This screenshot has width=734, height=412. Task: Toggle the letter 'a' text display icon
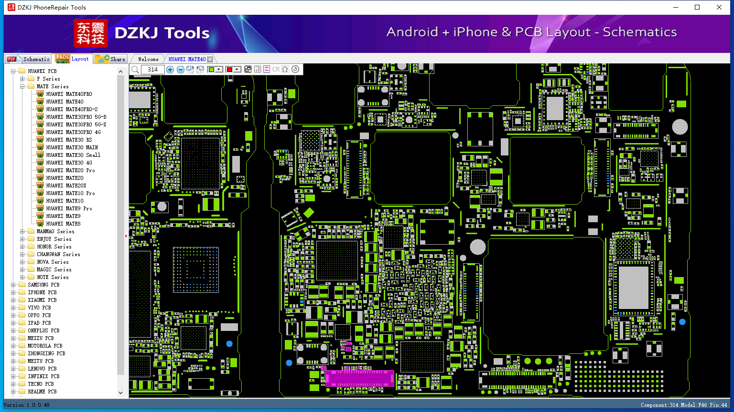[257, 70]
